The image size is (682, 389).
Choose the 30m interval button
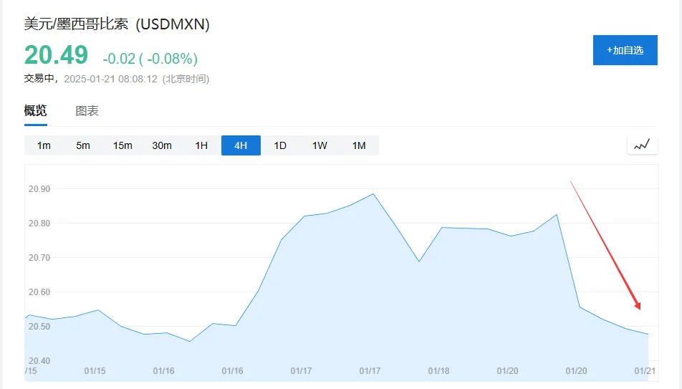tap(162, 145)
